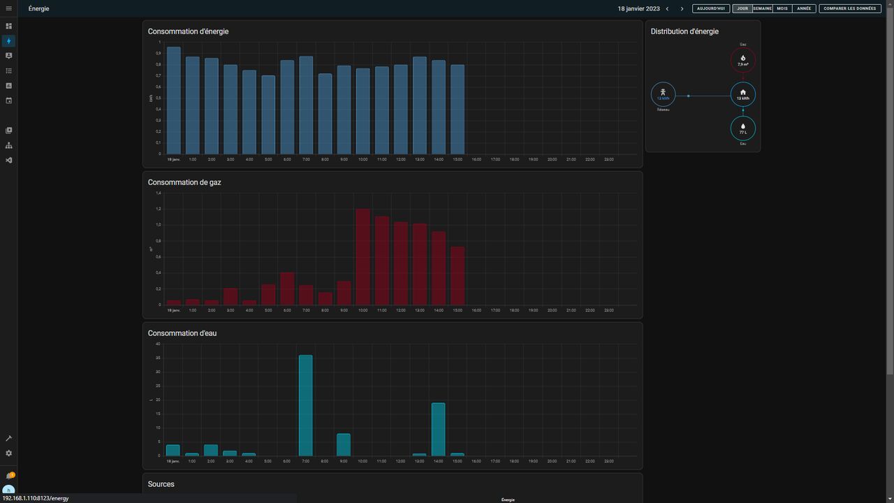Open the notifications bell with badge

click(9, 476)
